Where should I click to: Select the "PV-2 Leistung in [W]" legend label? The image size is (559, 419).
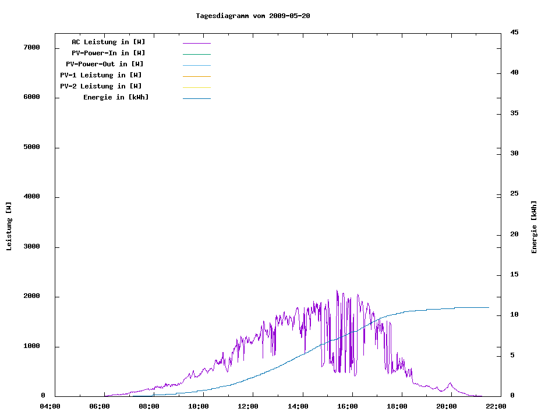101,86
